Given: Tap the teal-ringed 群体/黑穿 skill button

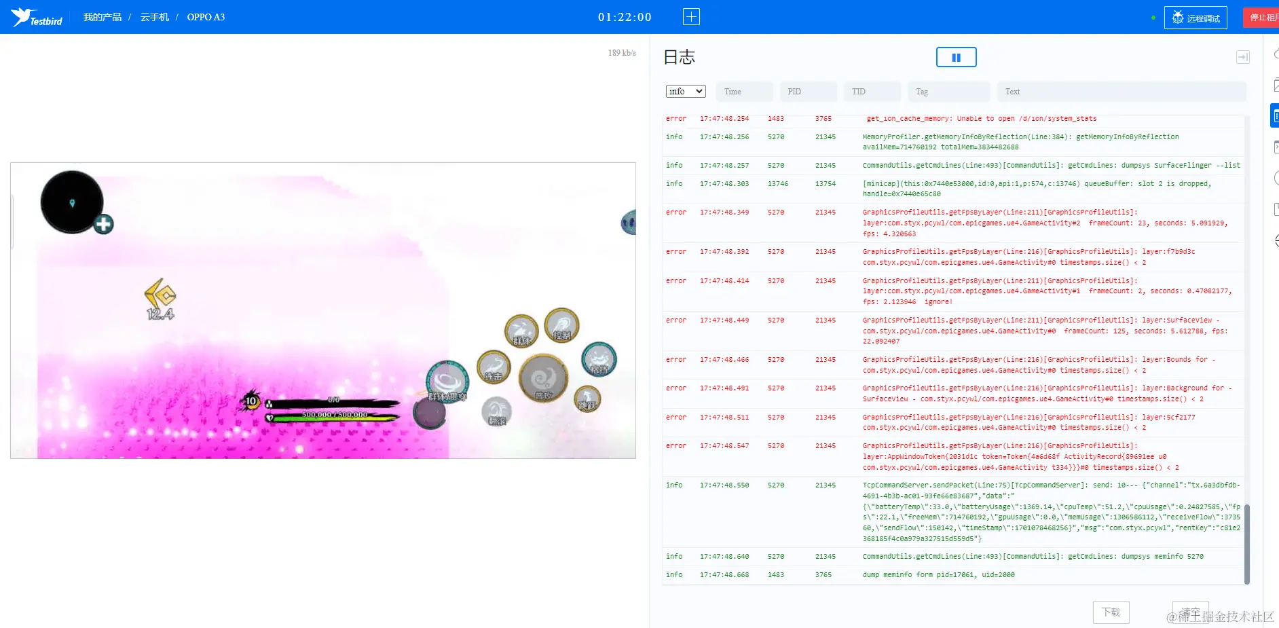Looking at the screenshot, I should point(447,382).
